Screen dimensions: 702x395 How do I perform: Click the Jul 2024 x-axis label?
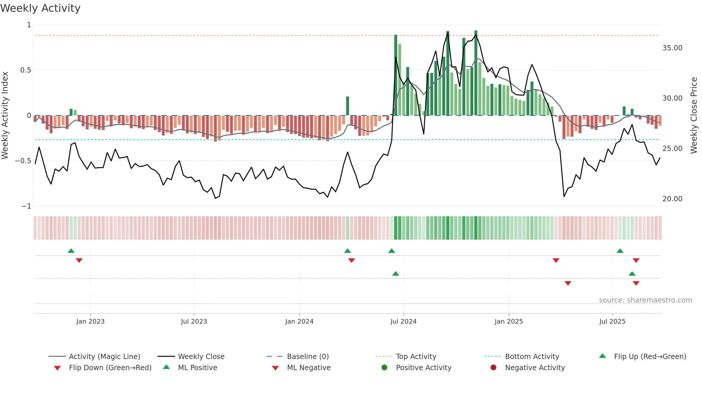click(403, 321)
